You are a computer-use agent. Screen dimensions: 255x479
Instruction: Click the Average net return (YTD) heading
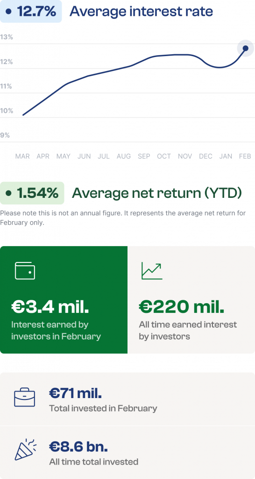coord(157,193)
